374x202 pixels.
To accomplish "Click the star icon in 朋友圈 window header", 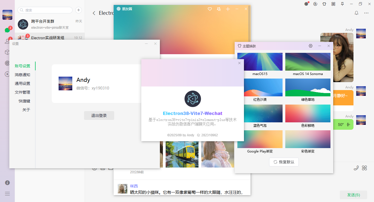I will (x=219, y=9).
